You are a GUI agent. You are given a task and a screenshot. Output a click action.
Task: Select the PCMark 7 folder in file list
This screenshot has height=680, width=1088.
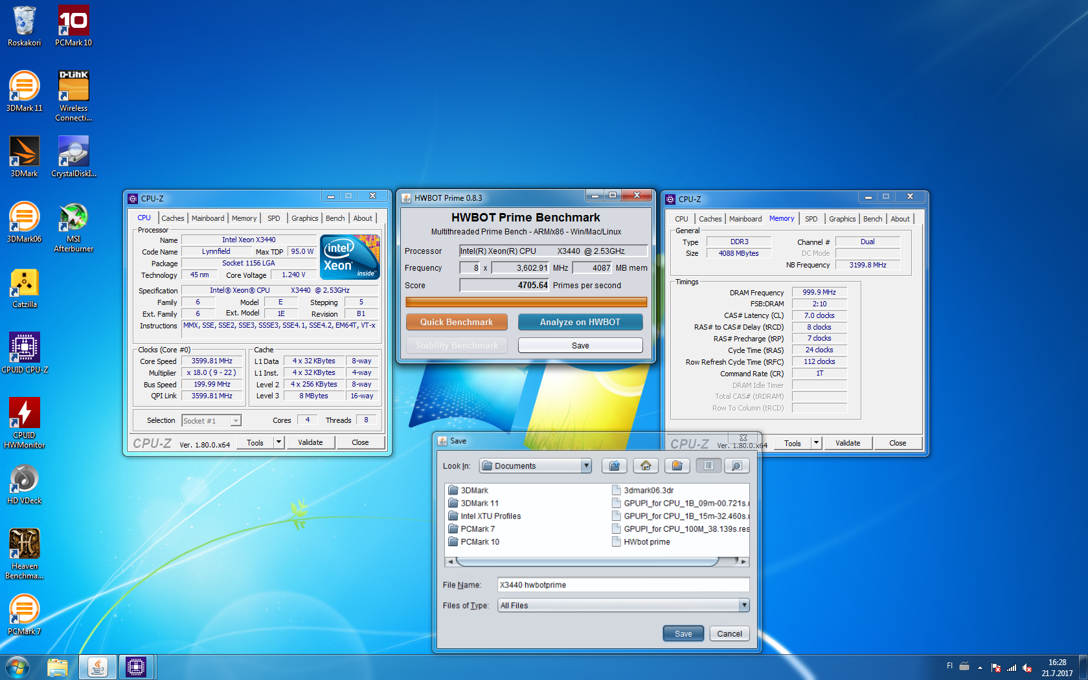tap(471, 529)
